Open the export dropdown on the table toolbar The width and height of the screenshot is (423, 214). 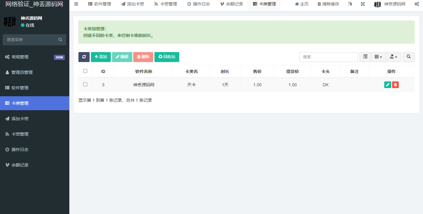coord(393,57)
